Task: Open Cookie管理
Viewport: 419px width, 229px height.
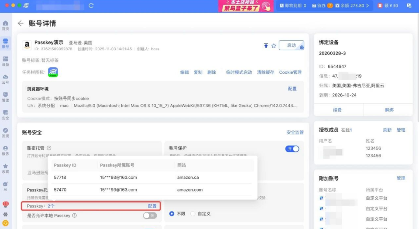Action: (x=290, y=72)
